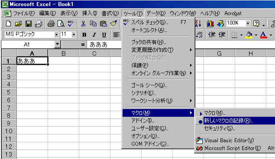Click the Save floppy disk icon

tap(29, 24)
